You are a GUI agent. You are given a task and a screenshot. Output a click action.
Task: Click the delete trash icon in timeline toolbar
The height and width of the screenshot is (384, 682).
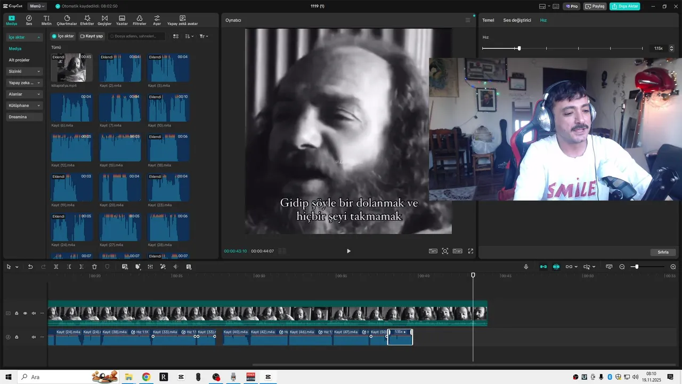(94, 267)
